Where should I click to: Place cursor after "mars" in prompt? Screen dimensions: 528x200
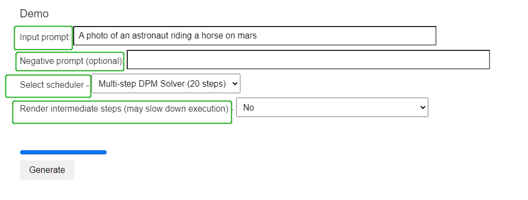258,35
